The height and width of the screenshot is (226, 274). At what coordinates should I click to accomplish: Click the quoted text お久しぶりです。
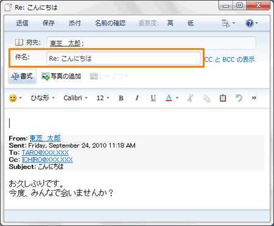point(37,184)
